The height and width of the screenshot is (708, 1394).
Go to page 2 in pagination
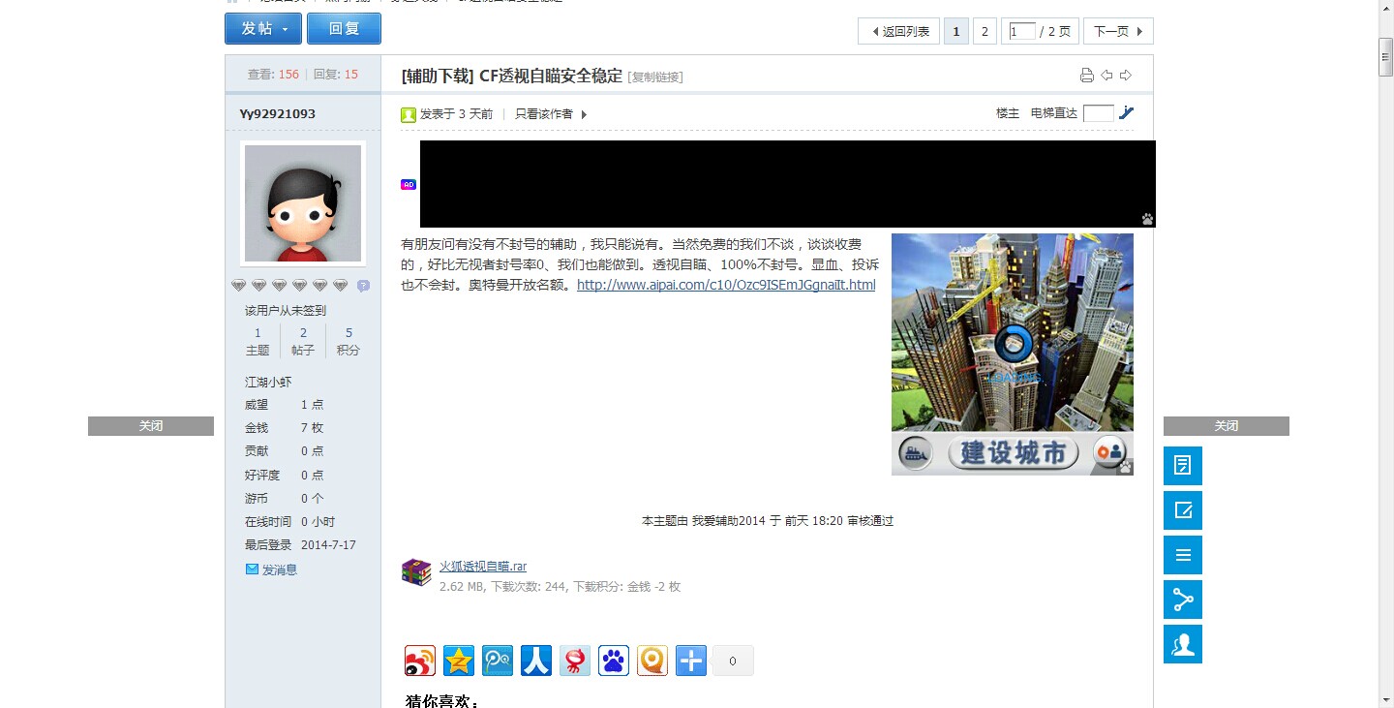point(985,31)
